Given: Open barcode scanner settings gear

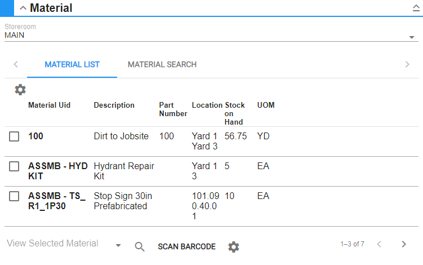Looking at the screenshot, I should tap(234, 246).
